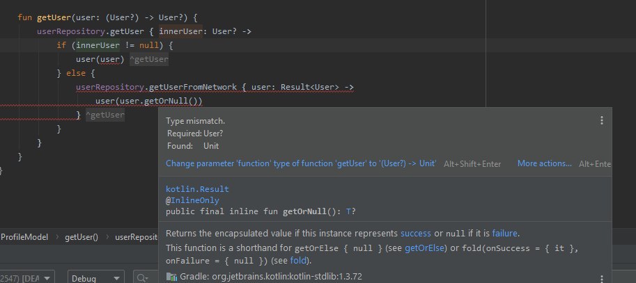This screenshot has height=283, width=636.
Task: Expand the device selector dropdown ending in '[DEA'
Action: (27, 278)
